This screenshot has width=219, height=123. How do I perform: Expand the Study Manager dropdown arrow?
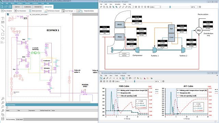pos(75,11)
